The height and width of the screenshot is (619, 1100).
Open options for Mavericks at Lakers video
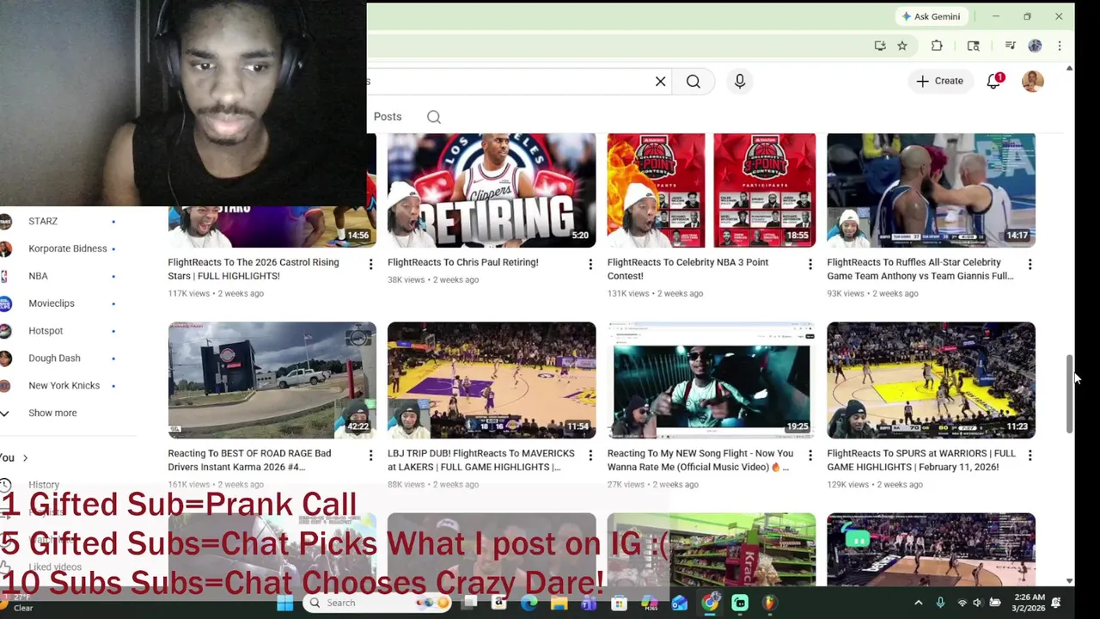tap(590, 456)
